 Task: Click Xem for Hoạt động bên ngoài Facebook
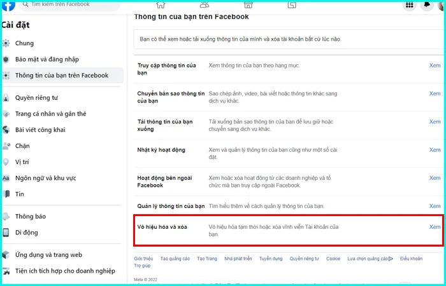tap(435, 177)
